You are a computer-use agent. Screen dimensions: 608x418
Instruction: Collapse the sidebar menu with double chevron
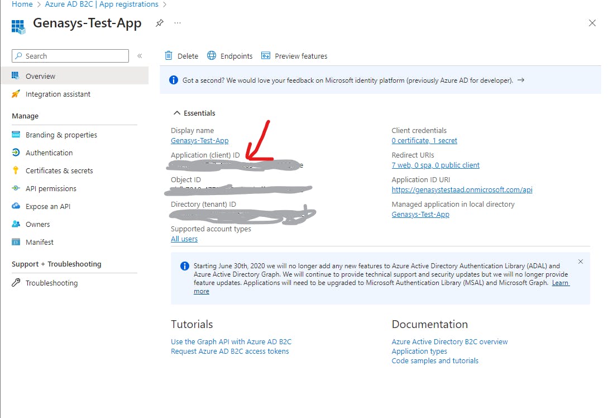pos(140,56)
